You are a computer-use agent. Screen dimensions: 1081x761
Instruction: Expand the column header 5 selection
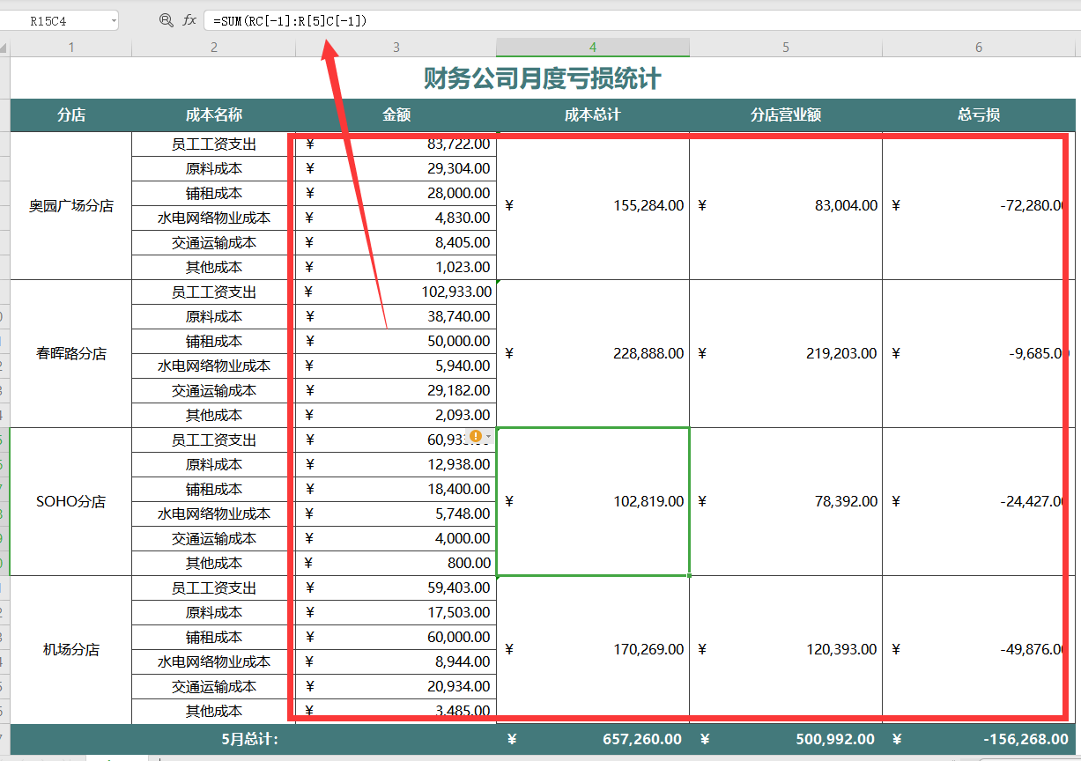tap(785, 47)
